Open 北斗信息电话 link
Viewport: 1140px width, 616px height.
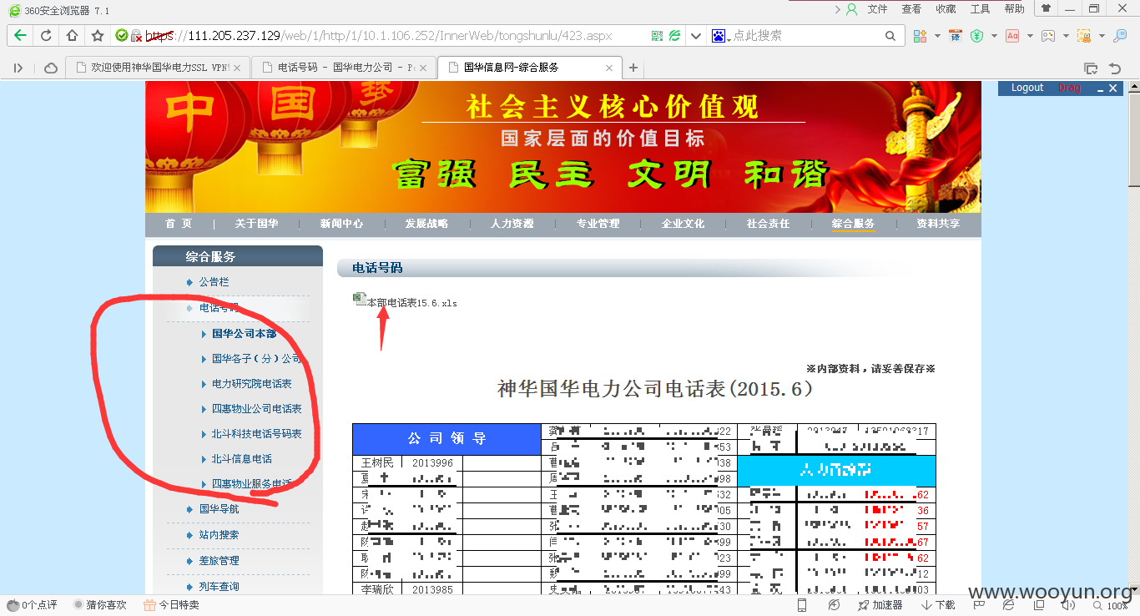241,459
